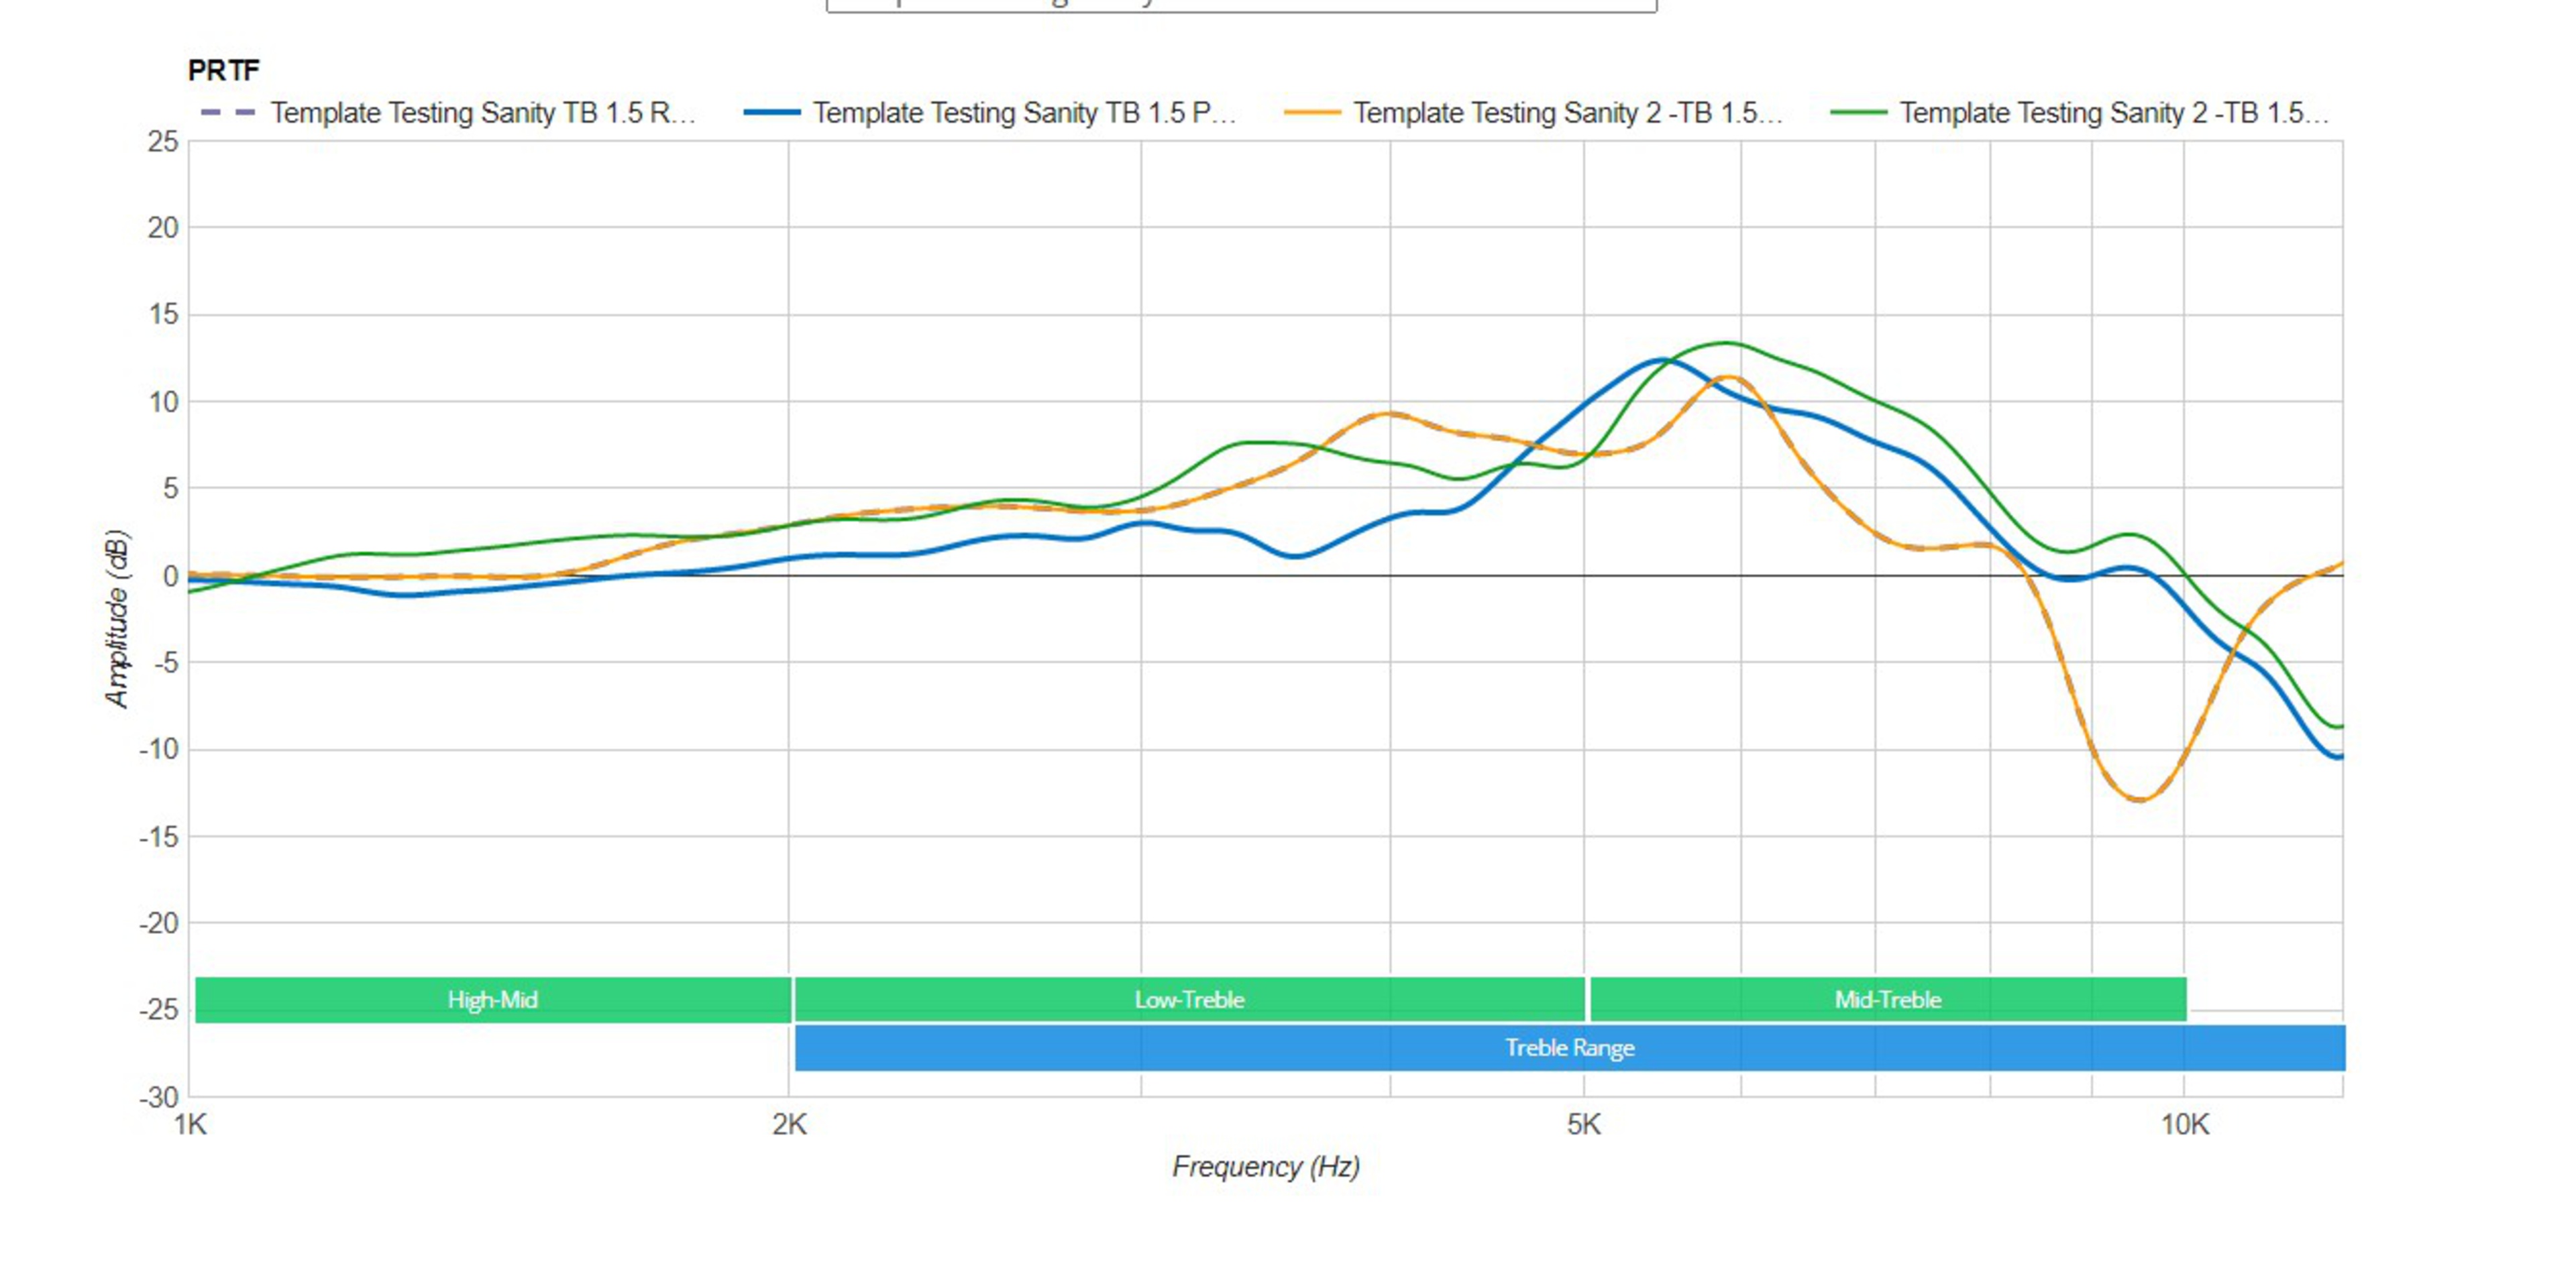Click the green curve's highest peak
Viewport: 2576px width, 1278px height.
(x=1725, y=344)
